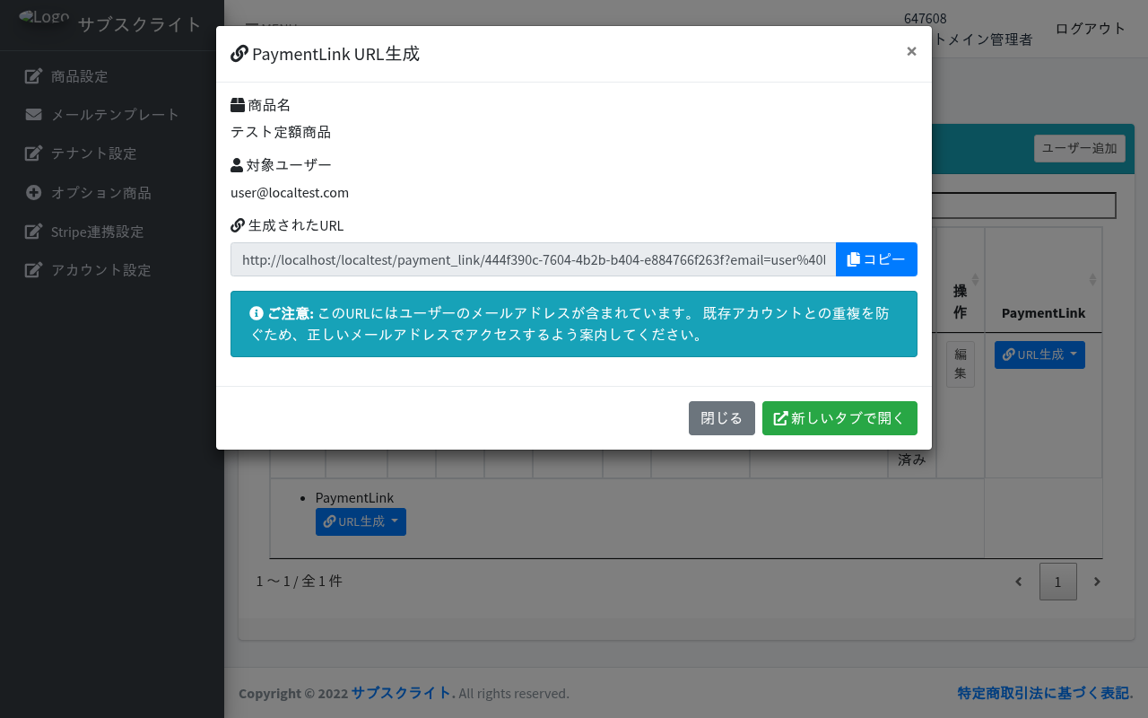The width and height of the screenshot is (1148, 718).
Task: Click the mail envelope icon in sidebar
Action: [x=33, y=115]
